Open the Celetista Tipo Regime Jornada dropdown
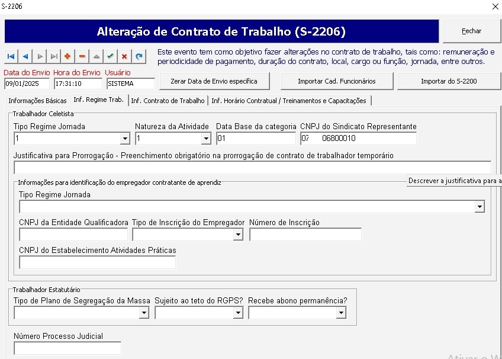Image resolution: width=502 pixels, height=359 pixels. tap(124, 139)
